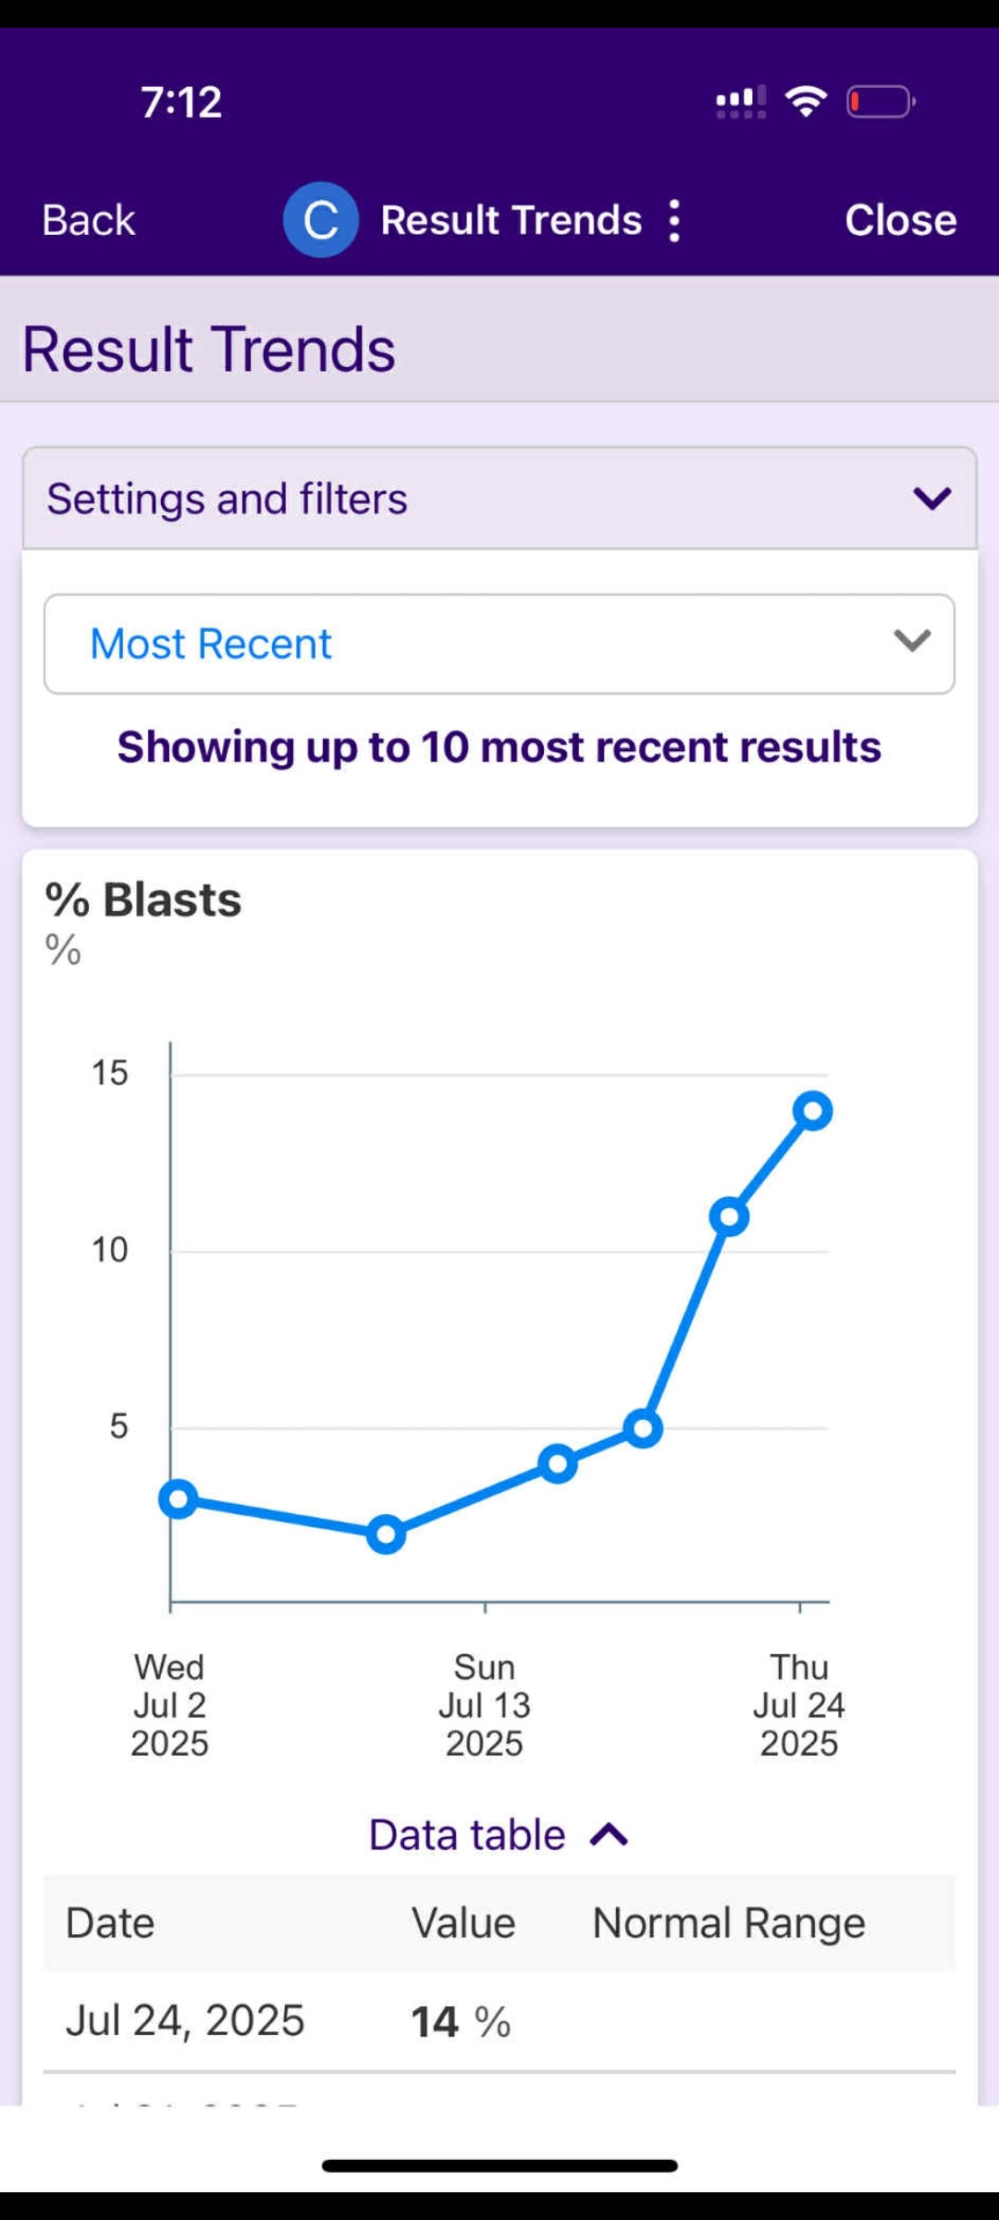This screenshot has height=2220, width=999.
Task: Select the Jul 24 data point at 14%
Action: [x=813, y=1110]
